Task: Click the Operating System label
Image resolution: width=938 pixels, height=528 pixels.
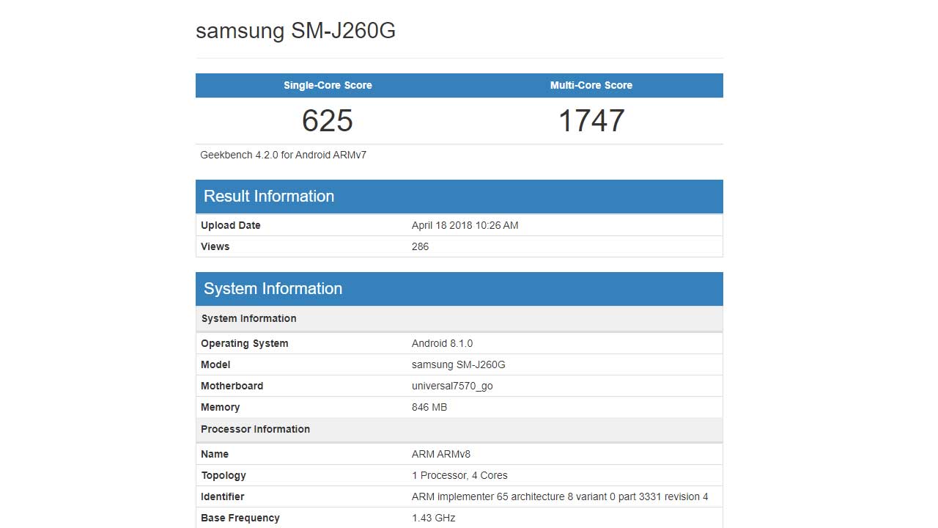Action: click(x=245, y=343)
